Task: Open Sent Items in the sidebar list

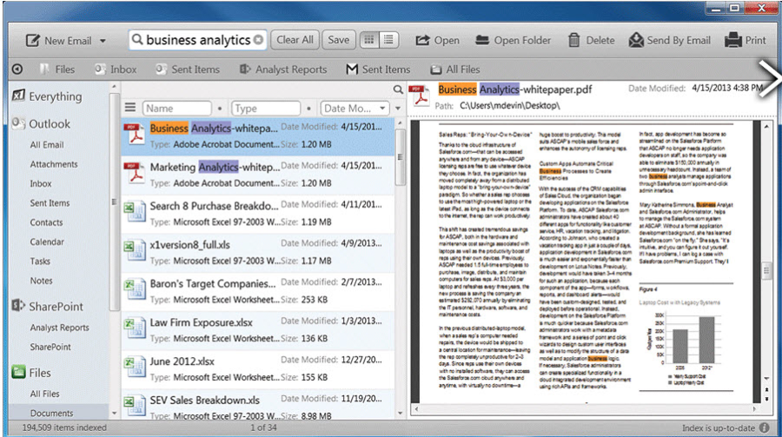Action: (50, 203)
